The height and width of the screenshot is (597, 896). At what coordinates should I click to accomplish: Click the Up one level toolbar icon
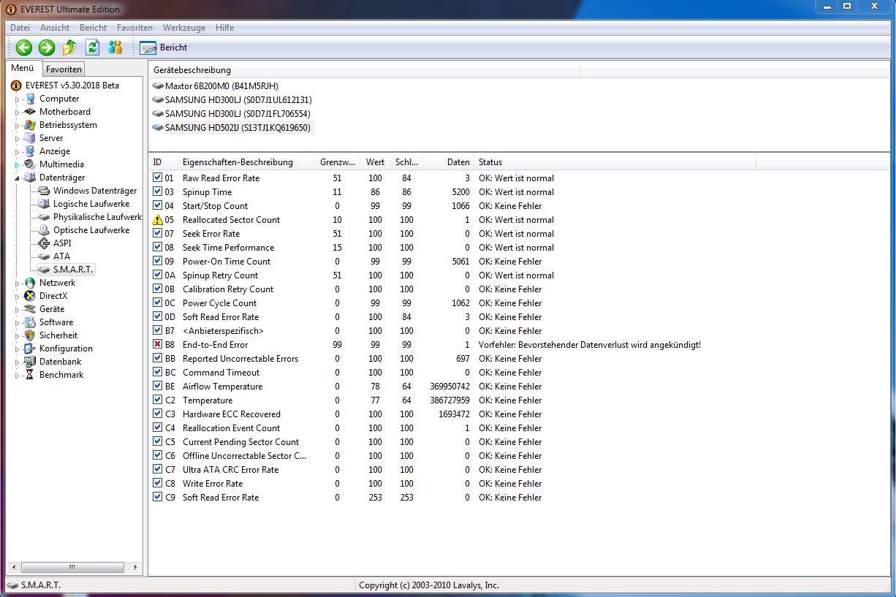[69, 47]
